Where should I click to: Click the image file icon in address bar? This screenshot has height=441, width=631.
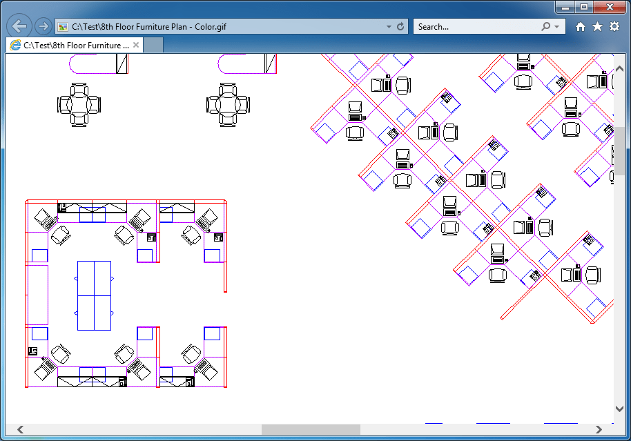coord(63,27)
